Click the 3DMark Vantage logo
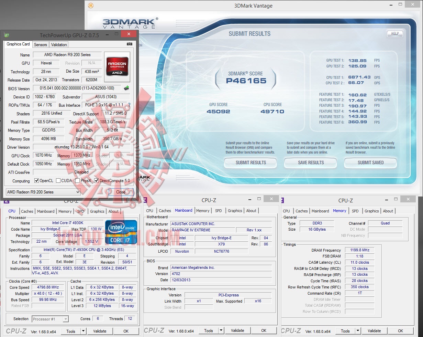Screen dimensions: 423x337 point(130,23)
